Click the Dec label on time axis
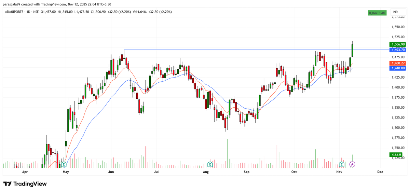 (x=380, y=172)
